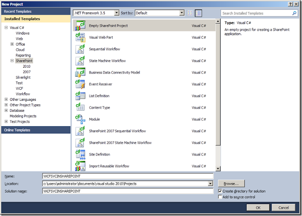Select Modeling Projects category
The image size is (302, 216).
click(x=23, y=116)
